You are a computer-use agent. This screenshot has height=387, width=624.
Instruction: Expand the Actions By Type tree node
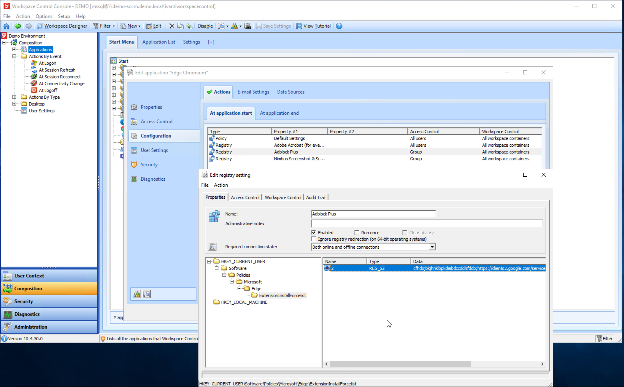click(x=14, y=97)
